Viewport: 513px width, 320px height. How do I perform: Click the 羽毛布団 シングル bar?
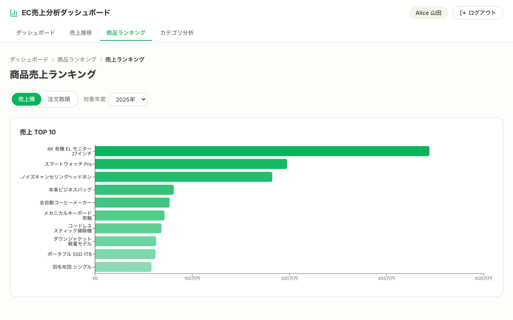coord(123,267)
